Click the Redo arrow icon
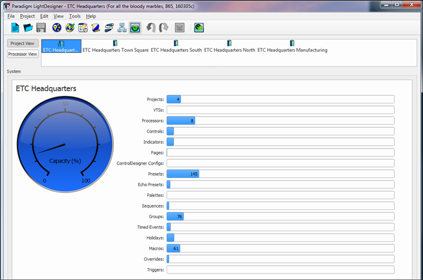 click(x=164, y=27)
